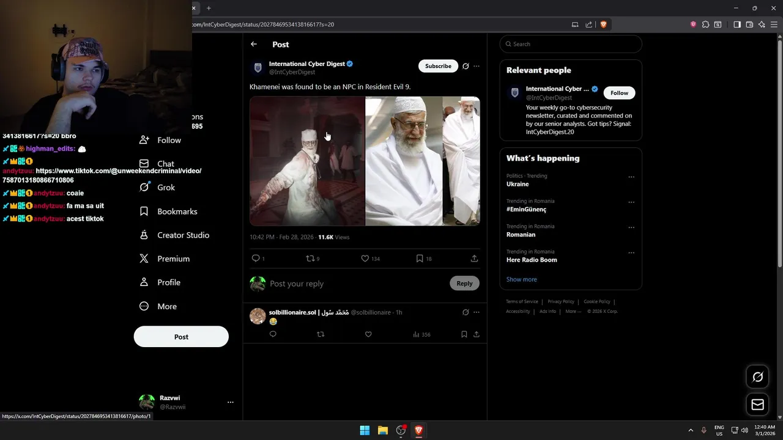The height and width of the screenshot is (440, 783).
Task: Open more options for #EminGünenç trend
Action: point(631,202)
